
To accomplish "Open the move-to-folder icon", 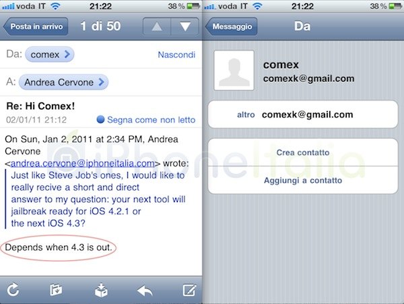I will point(56,290).
